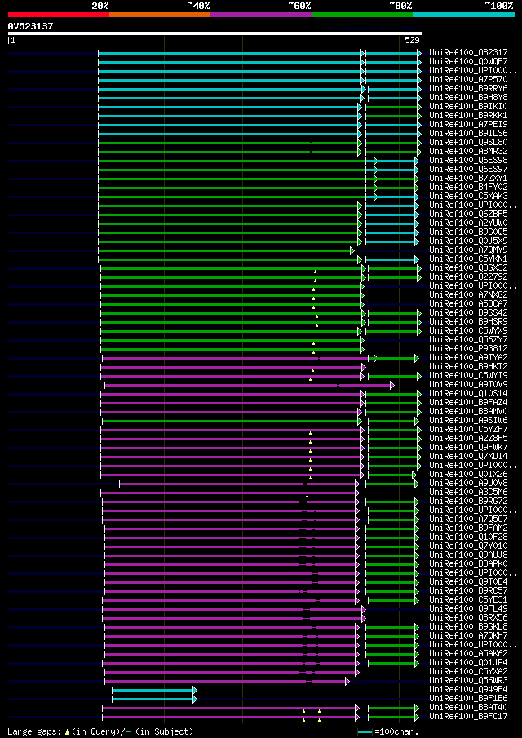
Task: Click the UniRef100_B9F1E6 label
Action: point(468,698)
